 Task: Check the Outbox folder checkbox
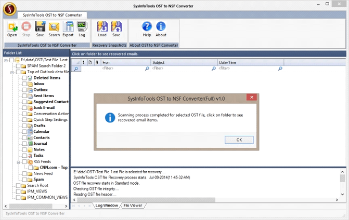point(24,90)
